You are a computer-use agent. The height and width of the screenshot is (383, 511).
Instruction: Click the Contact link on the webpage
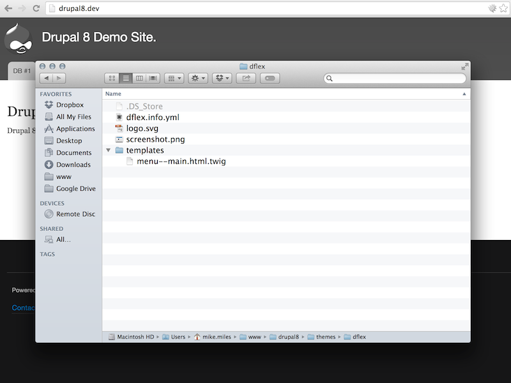click(x=22, y=308)
